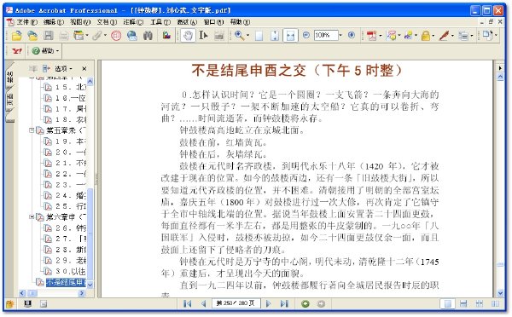Open the 选项 Options dropdown in bookmarks panel
This screenshot has height=317, width=512.
pyautogui.click(x=63, y=68)
